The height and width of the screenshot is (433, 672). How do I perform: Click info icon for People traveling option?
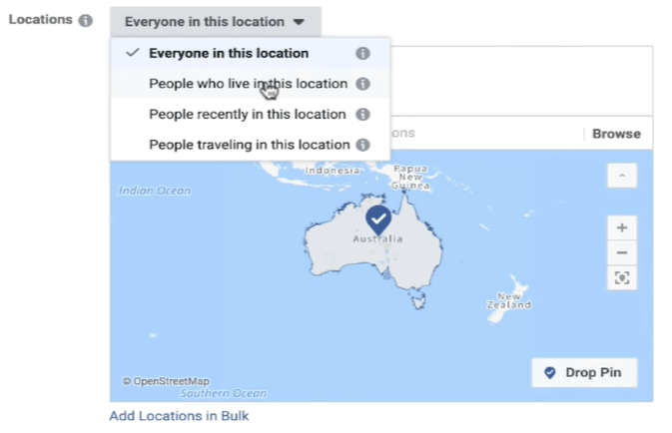click(x=362, y=145)
